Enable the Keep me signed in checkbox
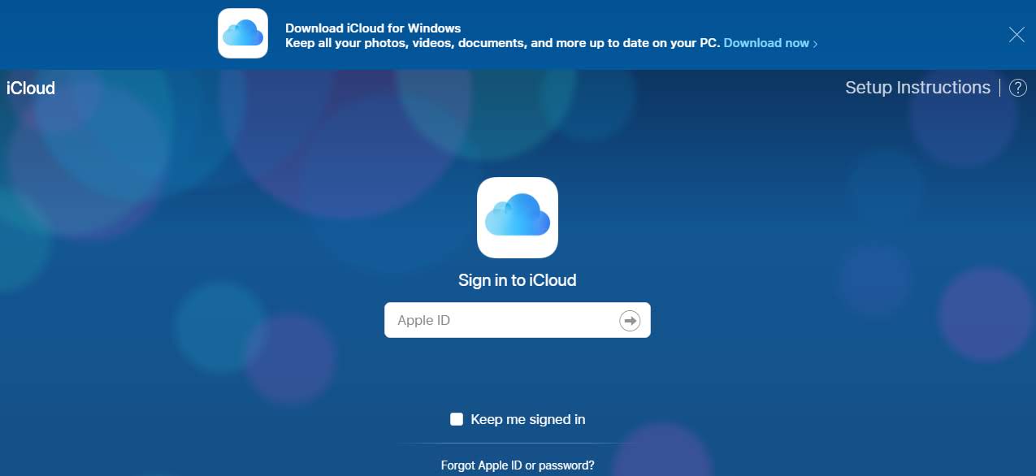The height and width of the screenshot is (476, 1036). click(x=457, y=419)
